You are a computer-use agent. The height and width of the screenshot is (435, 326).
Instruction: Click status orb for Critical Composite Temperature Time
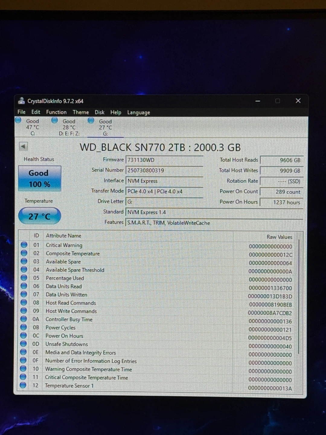23,377
